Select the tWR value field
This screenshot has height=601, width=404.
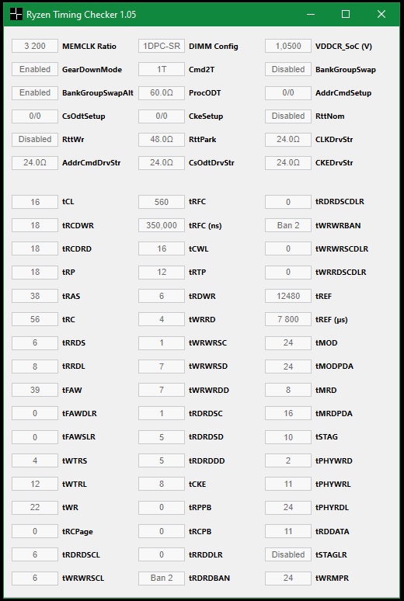pyautogui.click(x=35, y=507)
